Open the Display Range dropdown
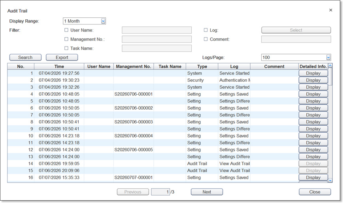 (x=103, y=21)
